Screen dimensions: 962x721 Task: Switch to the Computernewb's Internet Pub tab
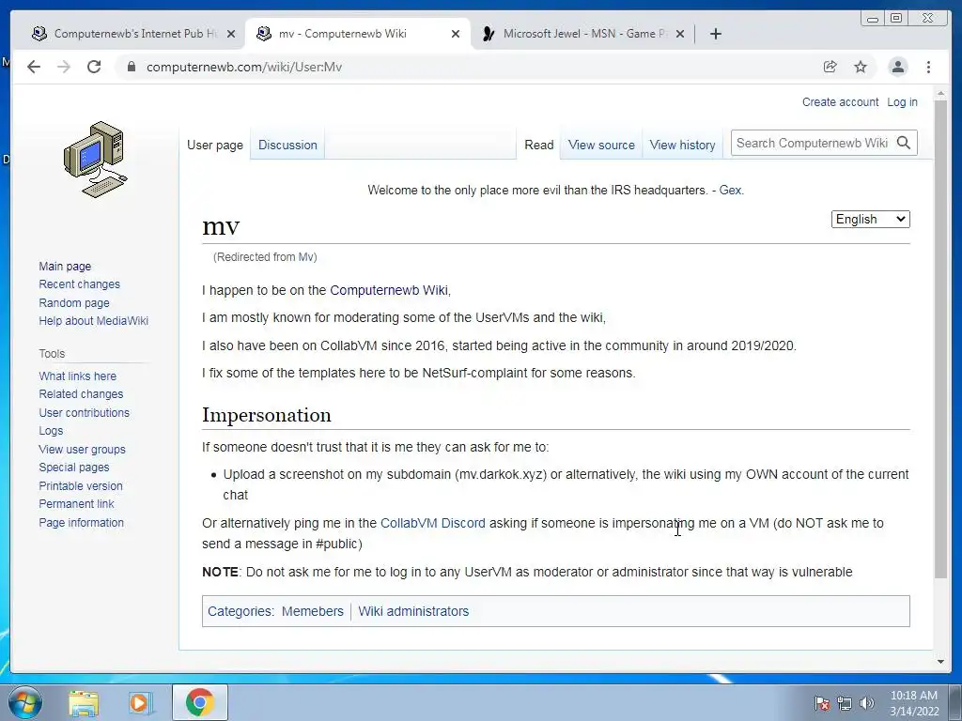pos(135,34)
